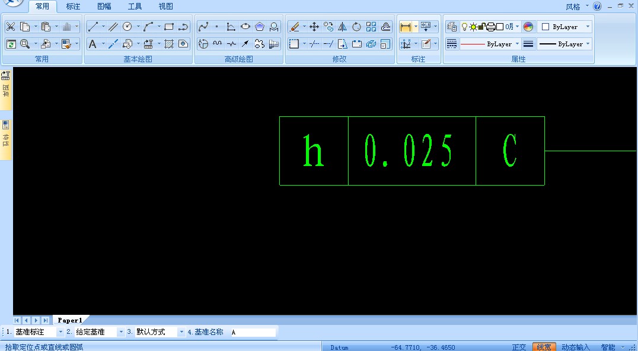Go to first sheet navigation button

point(17,321)
